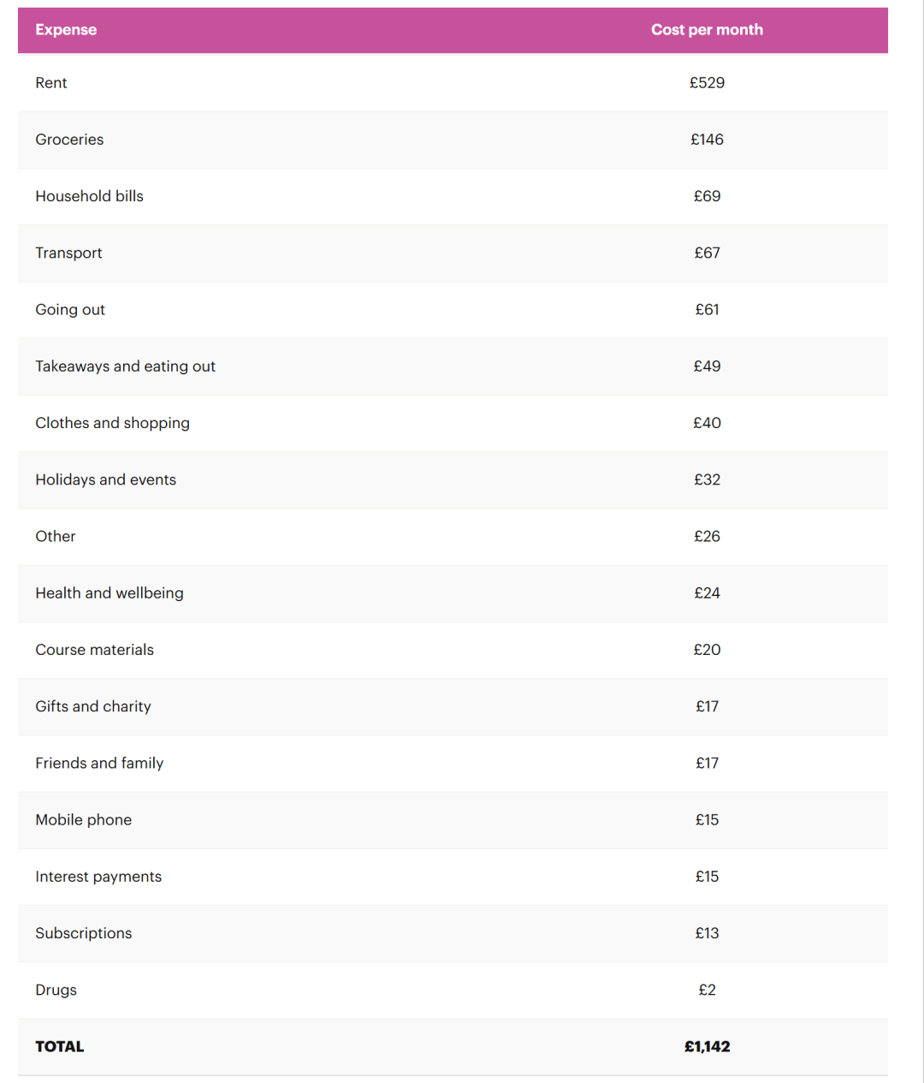924x1083 pixels.
Task: Click the £1,142 total amount
Action: [707, 1046]
